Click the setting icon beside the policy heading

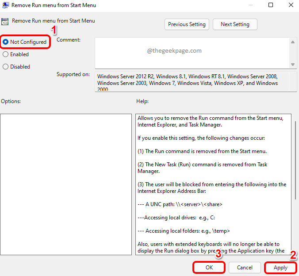(5, 21)
